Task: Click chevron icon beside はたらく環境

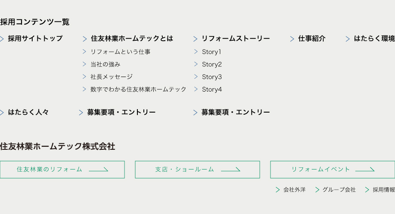Action: coord(348,39)
